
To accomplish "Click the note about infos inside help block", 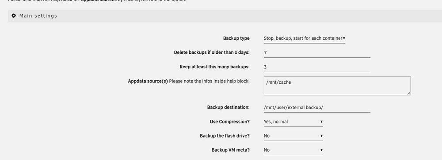I will pos(209,81).
